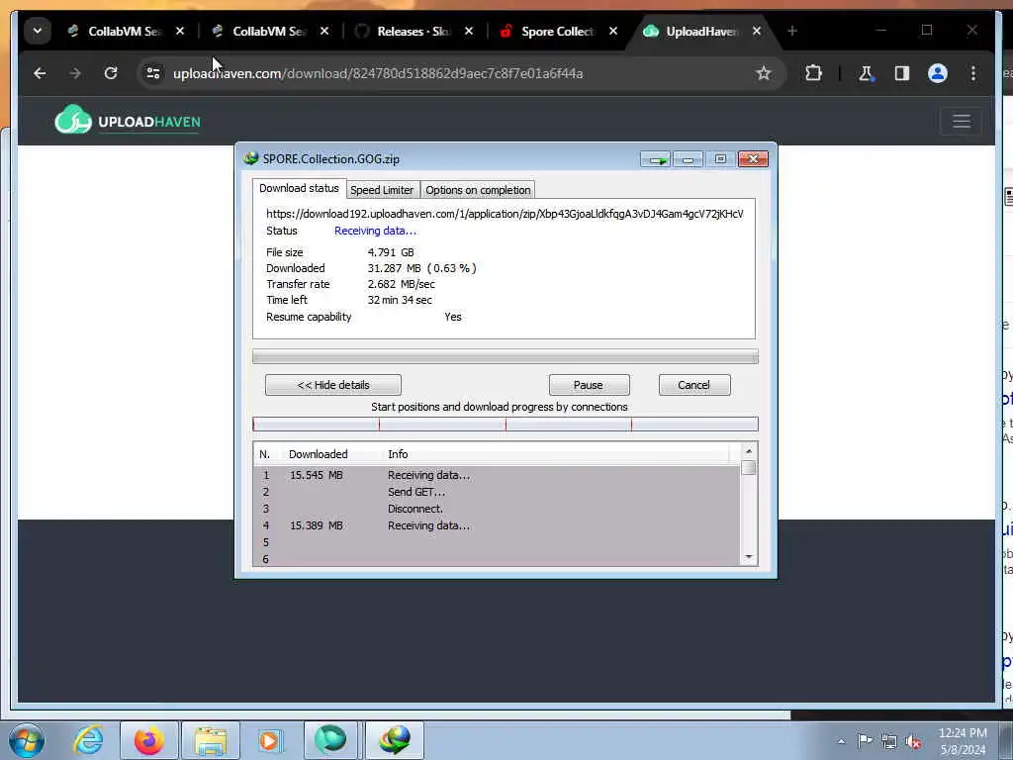Open the taskbar clock showing 12:24 PM

[x=963, y=741]
